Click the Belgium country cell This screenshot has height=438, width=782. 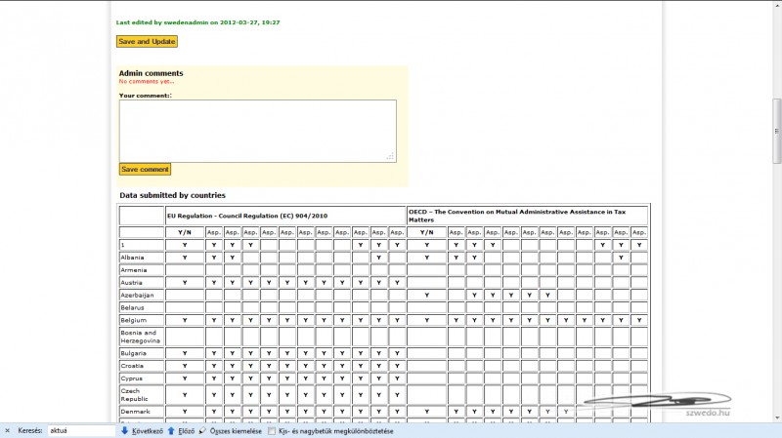pos(133,320)
